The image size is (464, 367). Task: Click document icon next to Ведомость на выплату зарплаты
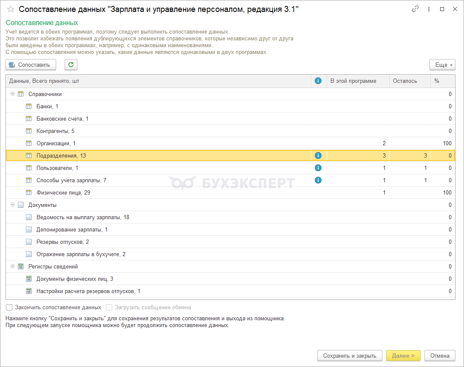28,217
